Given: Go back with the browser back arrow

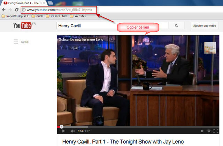Looking at the screenshot, I should [4, 10].
